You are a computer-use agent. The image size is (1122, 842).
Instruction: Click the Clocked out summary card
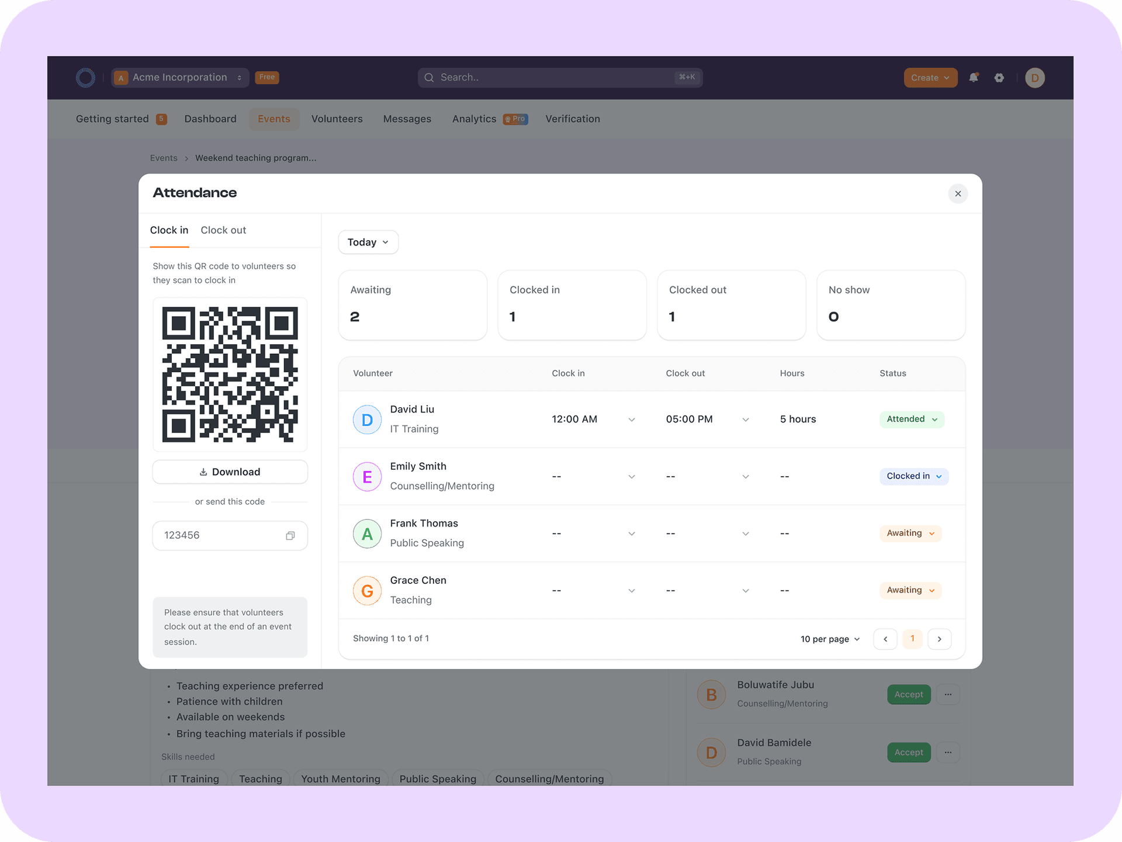pyautogui.click(x=732, y=305)
